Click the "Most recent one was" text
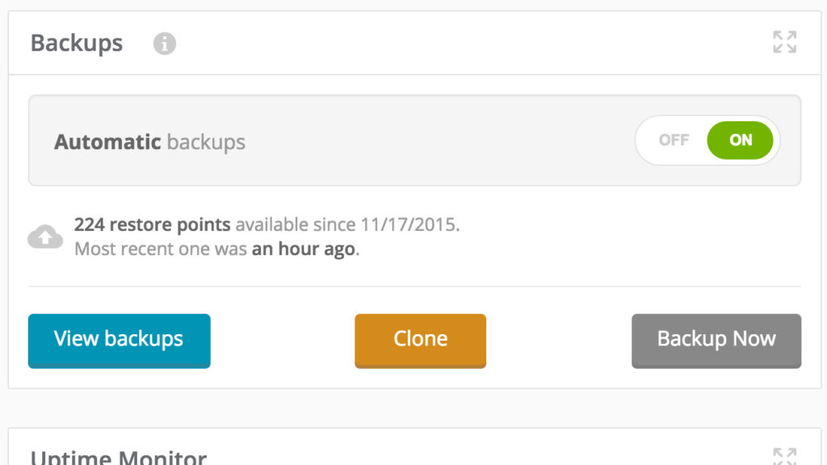Image resolution: width=827 pixels, height=465 pixels. point(160,249)
